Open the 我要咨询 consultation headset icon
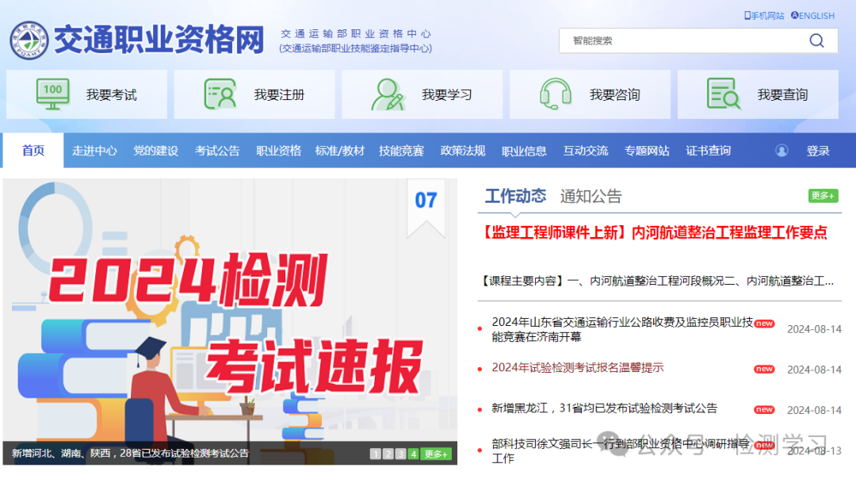 [556, 94]
